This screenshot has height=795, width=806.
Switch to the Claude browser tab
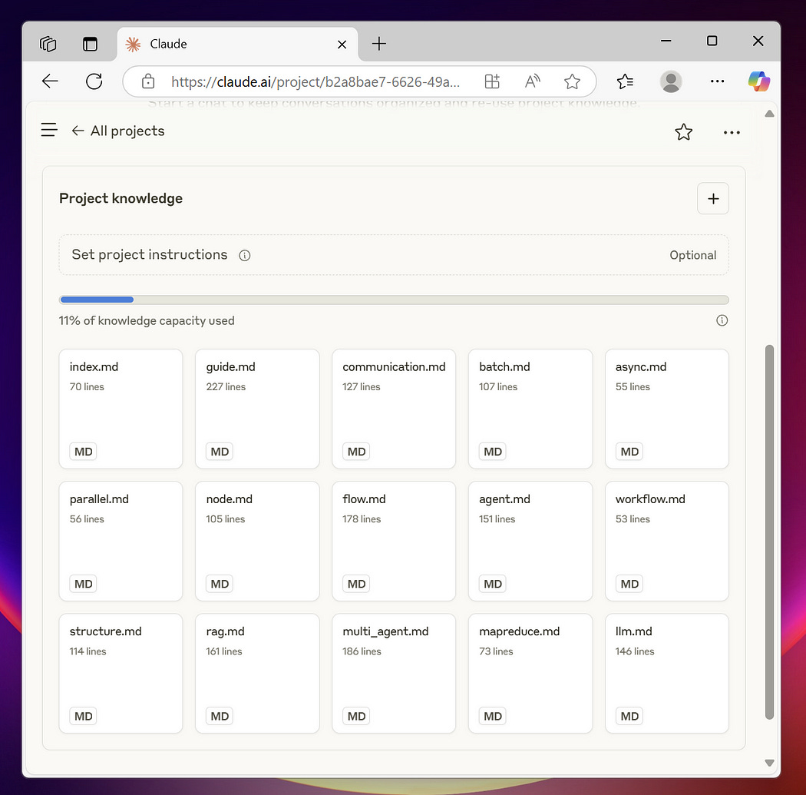(x=223, y=44)
